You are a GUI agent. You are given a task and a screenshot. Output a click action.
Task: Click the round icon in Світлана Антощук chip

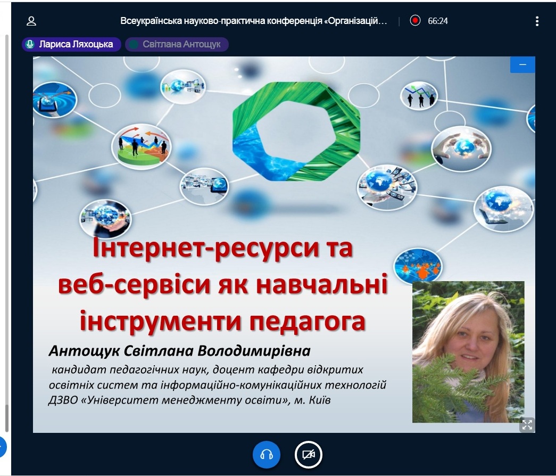click(x=134, y=44)
